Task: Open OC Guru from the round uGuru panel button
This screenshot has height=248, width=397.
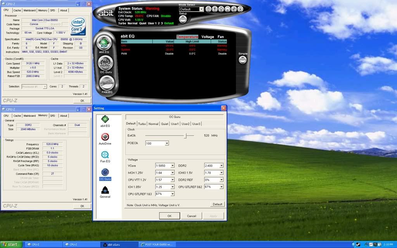Action: click(104, 63)
